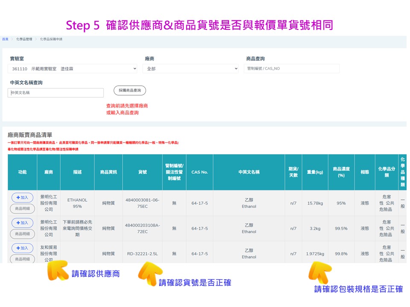Click the 首頁 breadcrumb link
The height and width of the screenshot is (307, 410).
5,39
